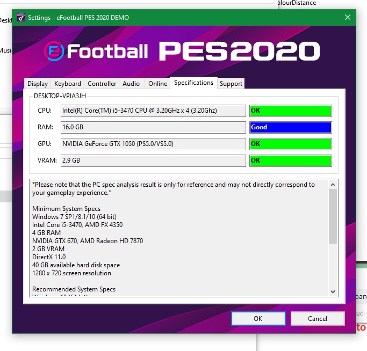The height and width of the screenshot is (351, 367).
Task: Click the RAM 16.0 GB field
Action: pos(153,127)
